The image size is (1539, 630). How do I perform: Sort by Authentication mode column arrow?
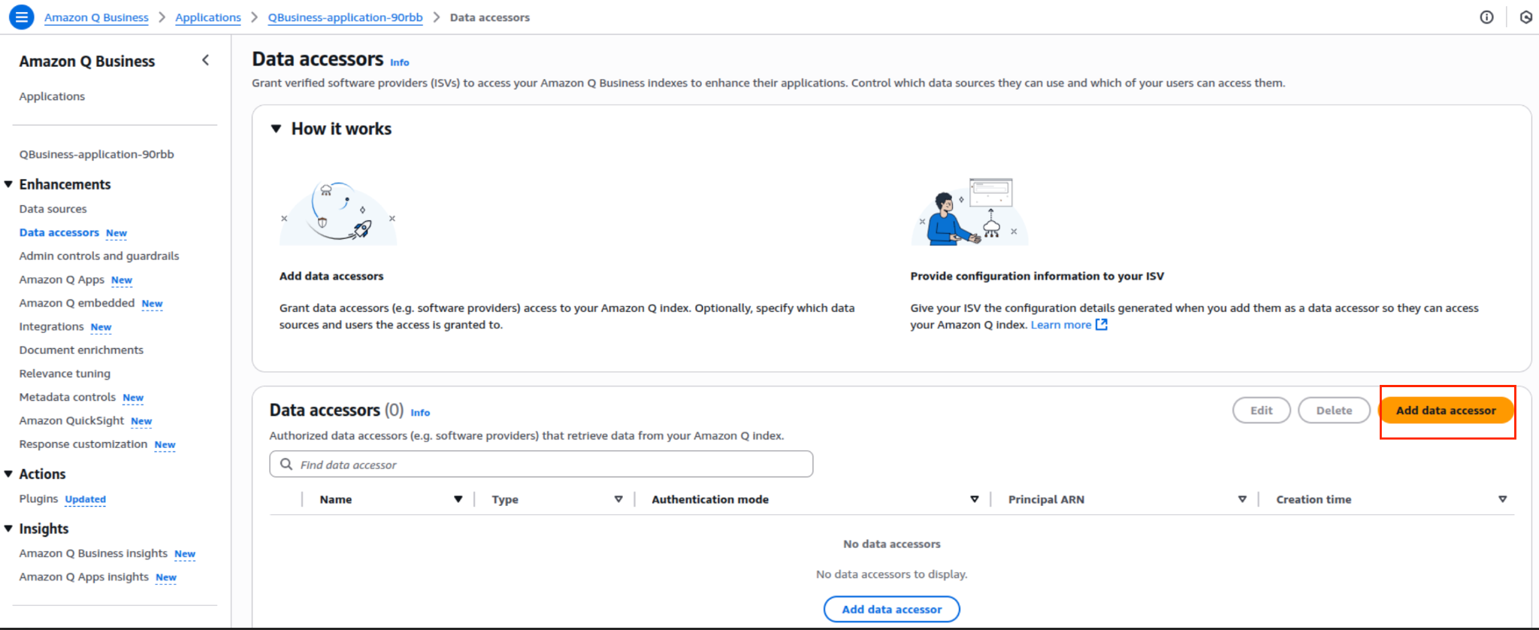tap(975, 499)
